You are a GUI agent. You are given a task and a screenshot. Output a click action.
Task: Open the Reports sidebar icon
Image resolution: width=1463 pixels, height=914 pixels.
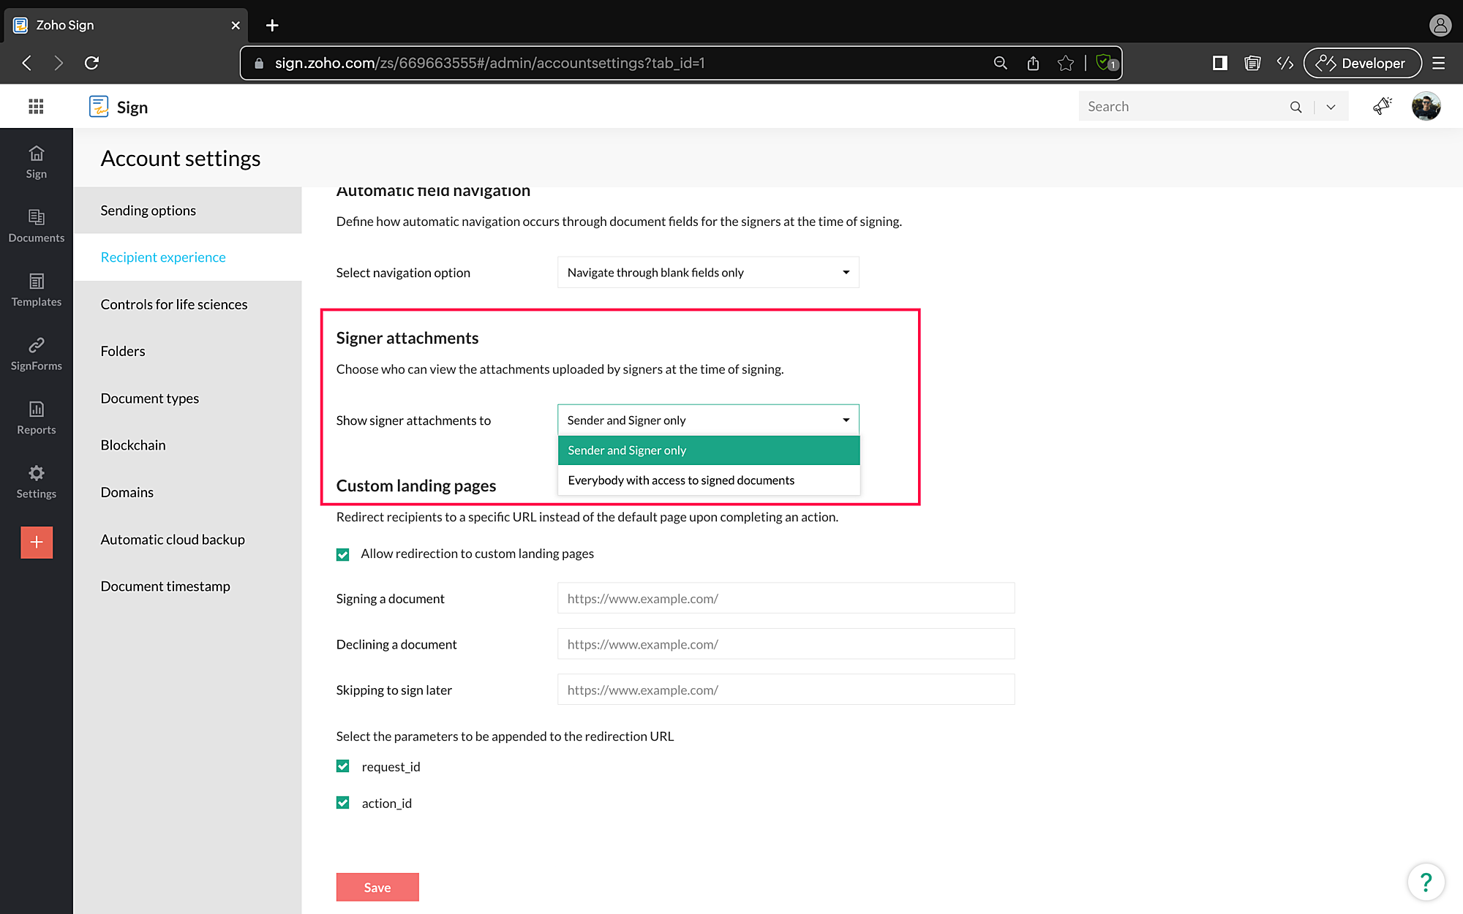36,418
